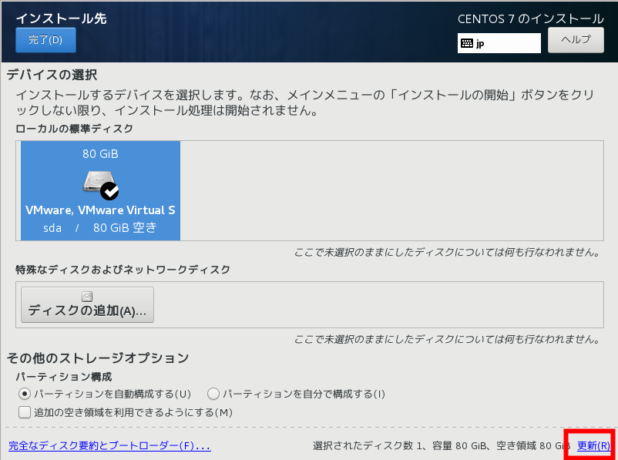Click the 完了(D) done button
Image resolution: width=618 pixels, height=460 pixels.
click(x=45, y=40)
